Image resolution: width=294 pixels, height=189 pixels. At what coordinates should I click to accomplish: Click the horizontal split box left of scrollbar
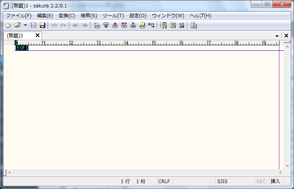pyautogui.click(x=5, y=172)
